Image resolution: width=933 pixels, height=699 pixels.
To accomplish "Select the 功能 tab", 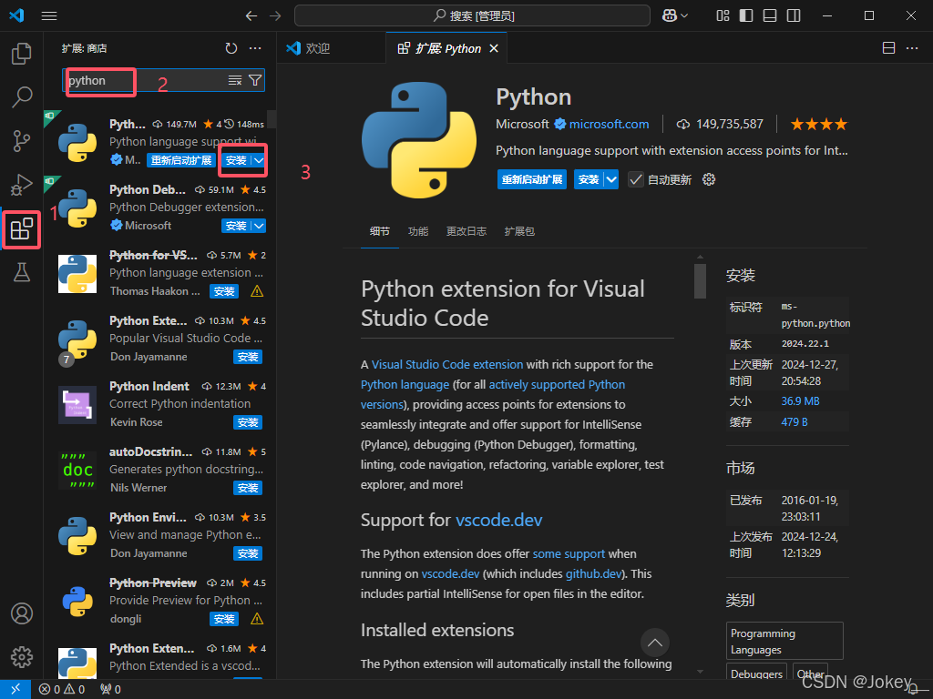I will (x=418, y=231).
